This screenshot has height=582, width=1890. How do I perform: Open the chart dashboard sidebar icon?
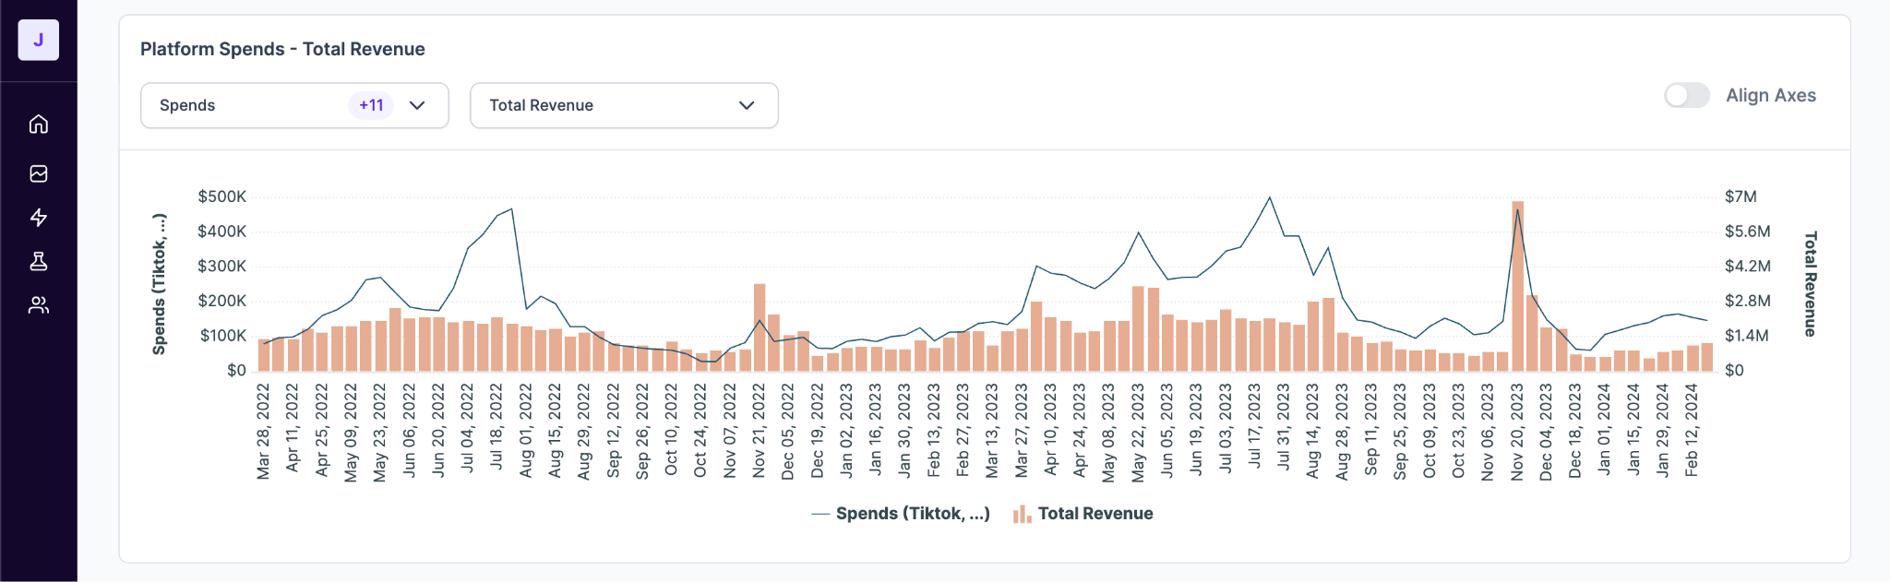(x=39, y=173)
